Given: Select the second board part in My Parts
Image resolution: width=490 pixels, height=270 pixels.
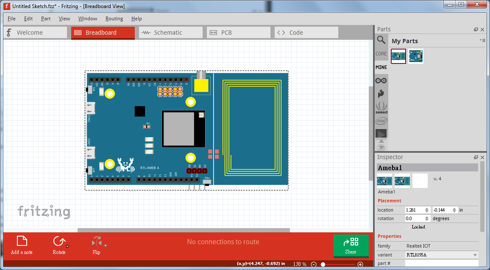Looking at the screenshot, I should tap(416, 56).
